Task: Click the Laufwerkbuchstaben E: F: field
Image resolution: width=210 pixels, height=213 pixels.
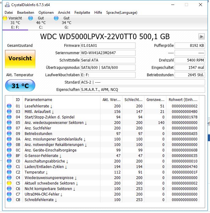Action: point(108,75)
